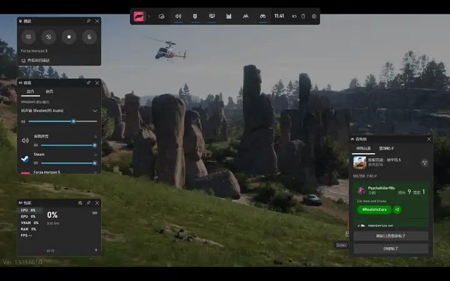This screenshot has width=450, height=281.
Task: Click the refresh-to-see-new-posts button
Action: (391, 236)
